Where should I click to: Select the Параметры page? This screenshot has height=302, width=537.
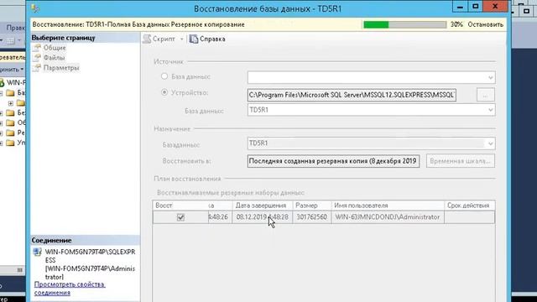click(61, 68)
